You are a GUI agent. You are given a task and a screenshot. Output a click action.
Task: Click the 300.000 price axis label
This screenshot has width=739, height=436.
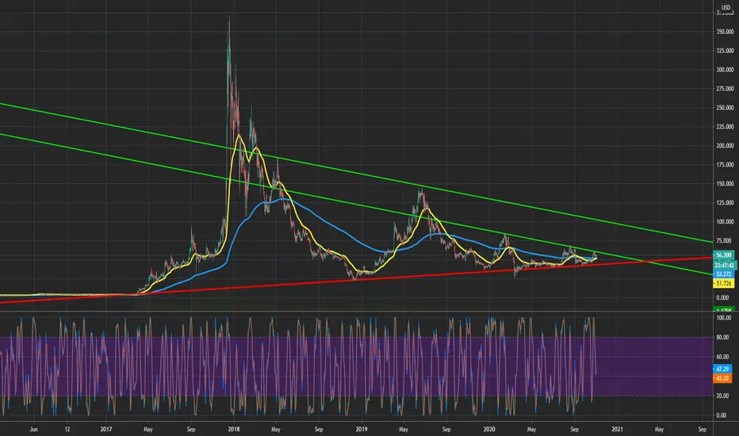(725, 70)
